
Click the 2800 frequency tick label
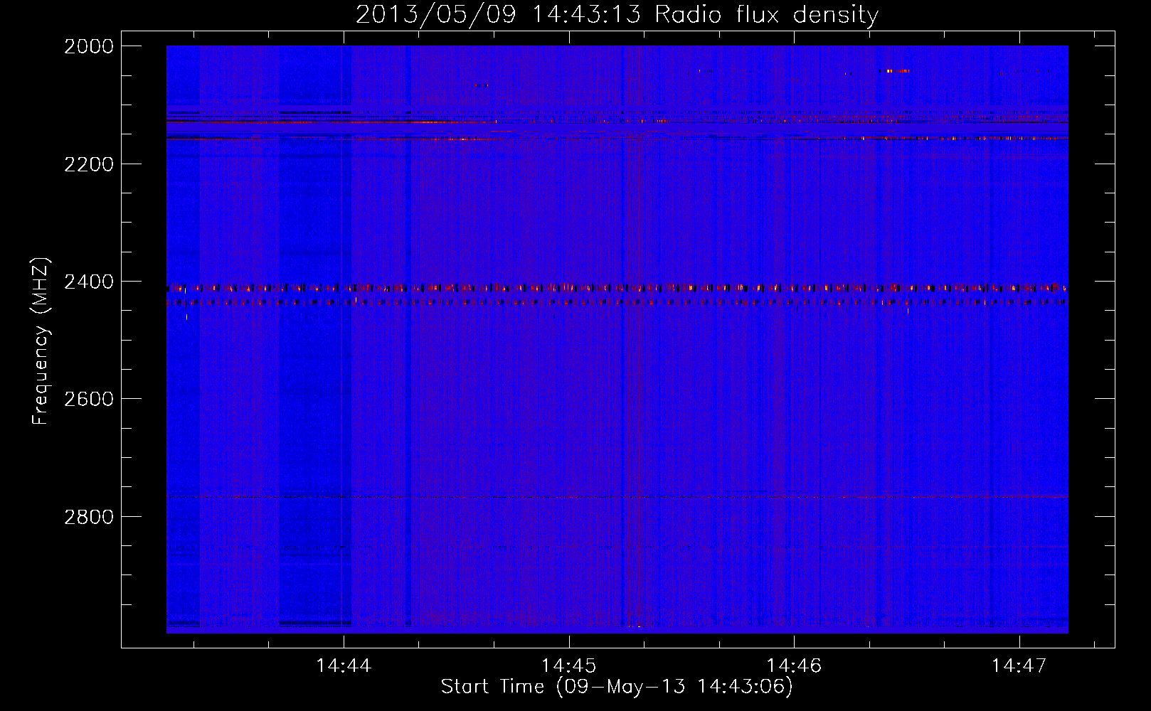tap(89, 517)
